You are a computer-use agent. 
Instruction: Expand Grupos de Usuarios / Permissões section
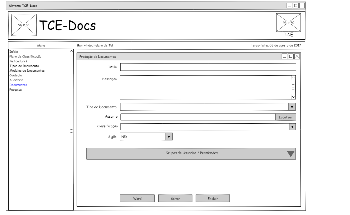pyautogui.click(x=290, y=154)
